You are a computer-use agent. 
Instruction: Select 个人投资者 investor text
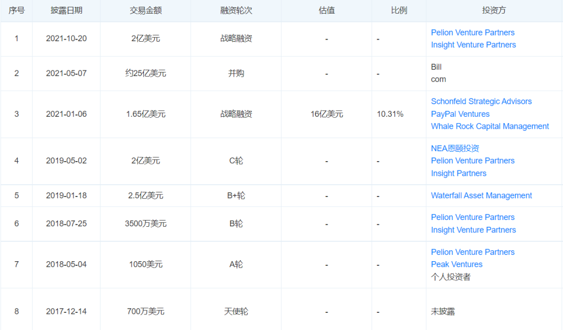click(x=450, y=277)
